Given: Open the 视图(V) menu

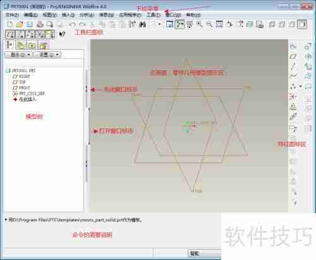Looking at the screenshot, I should tap(49, 15).
